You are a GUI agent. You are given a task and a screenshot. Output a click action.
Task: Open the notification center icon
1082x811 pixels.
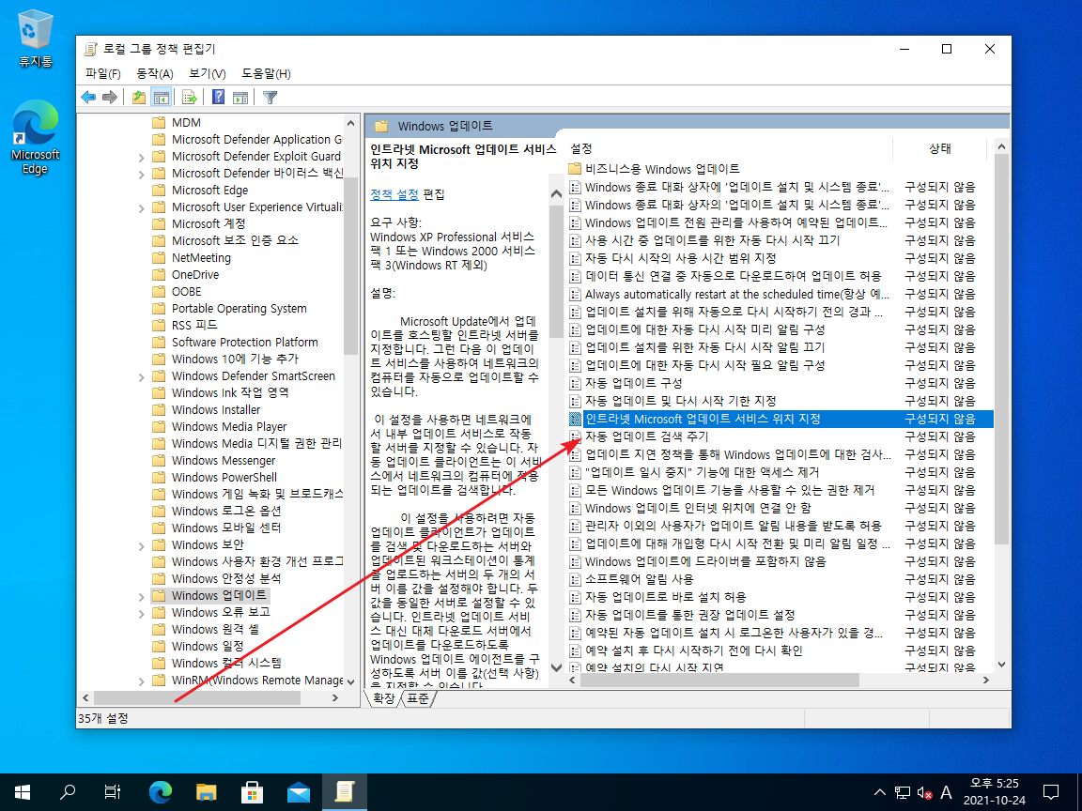click(x=1050, y=792)
